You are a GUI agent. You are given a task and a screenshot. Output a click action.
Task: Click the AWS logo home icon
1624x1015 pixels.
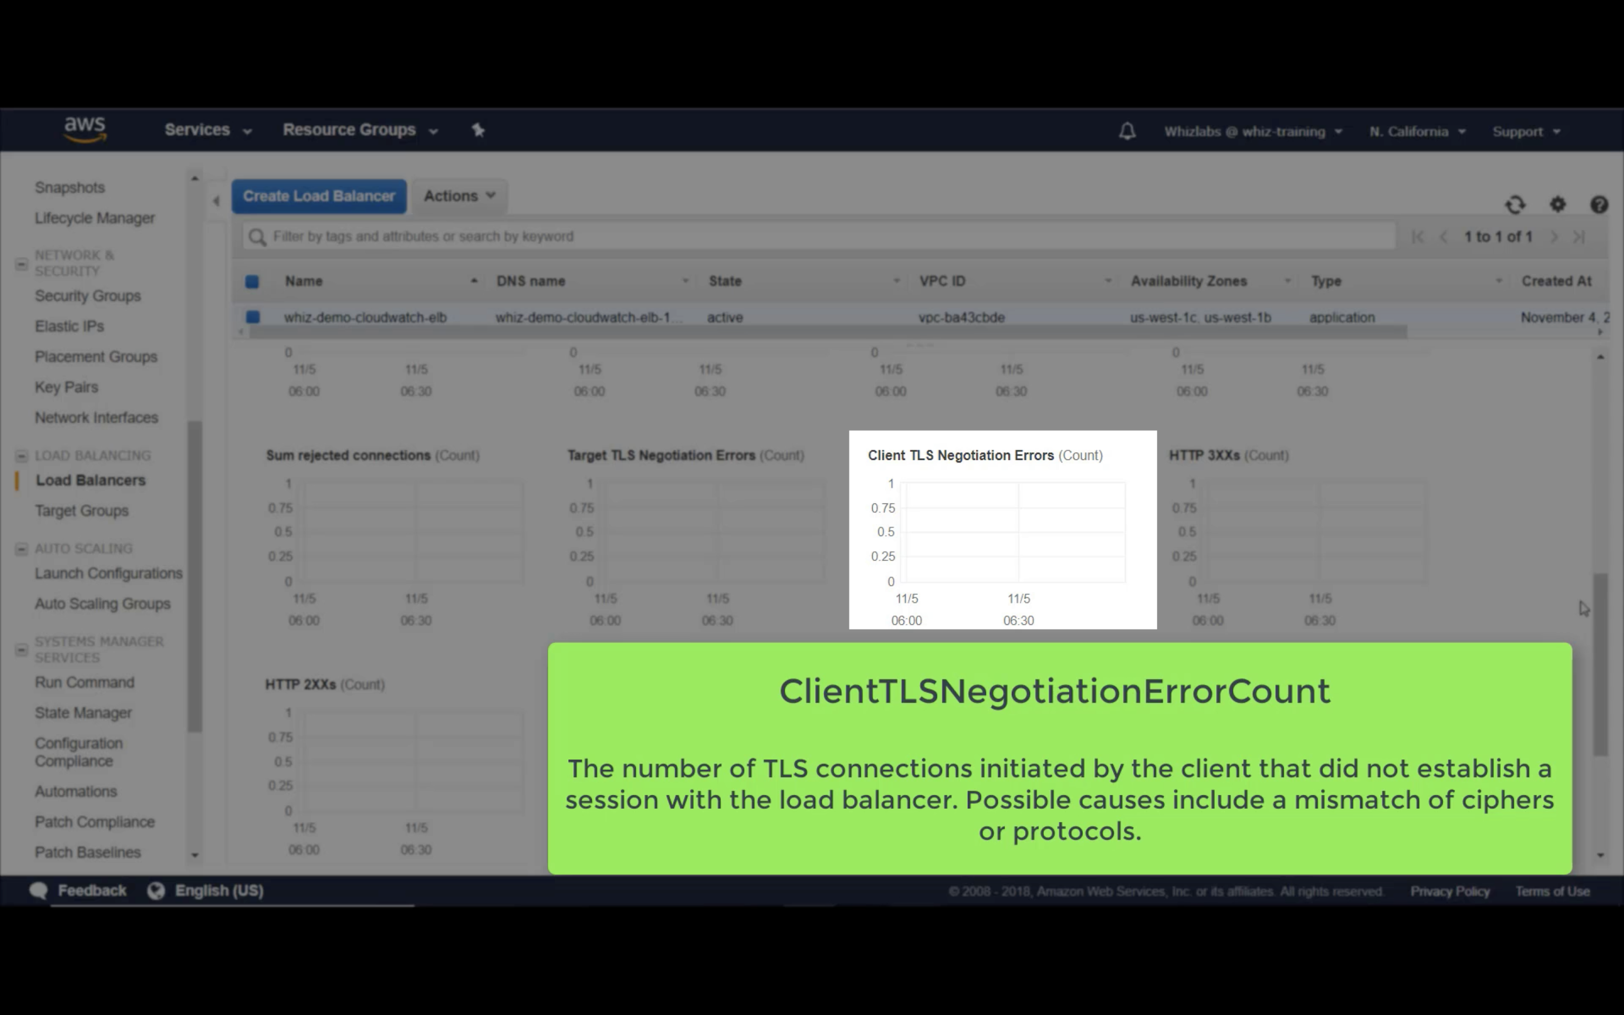click(85, 129)
